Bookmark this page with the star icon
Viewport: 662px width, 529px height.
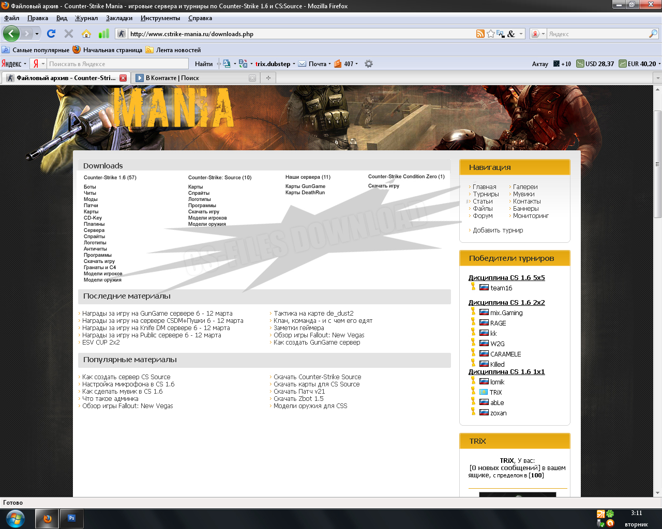coord(491,34)
